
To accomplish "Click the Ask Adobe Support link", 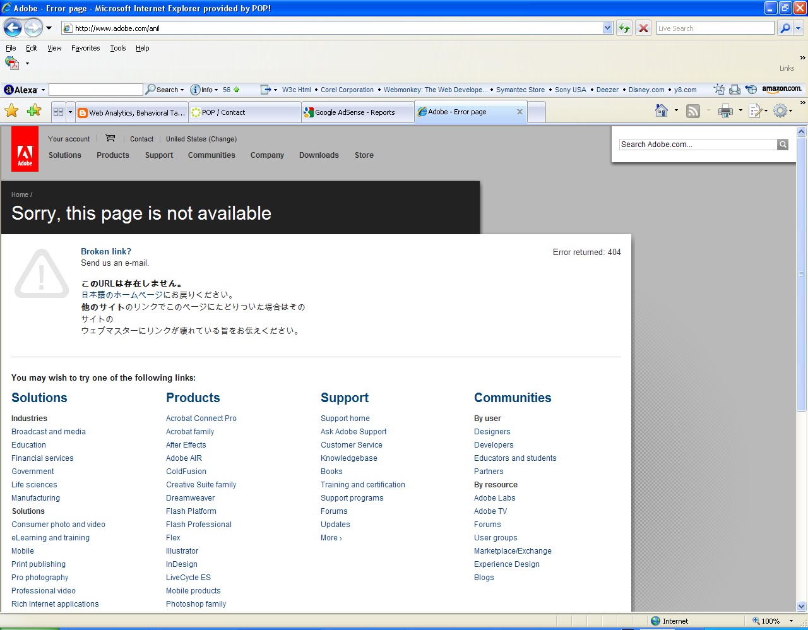I will (353, 432).
